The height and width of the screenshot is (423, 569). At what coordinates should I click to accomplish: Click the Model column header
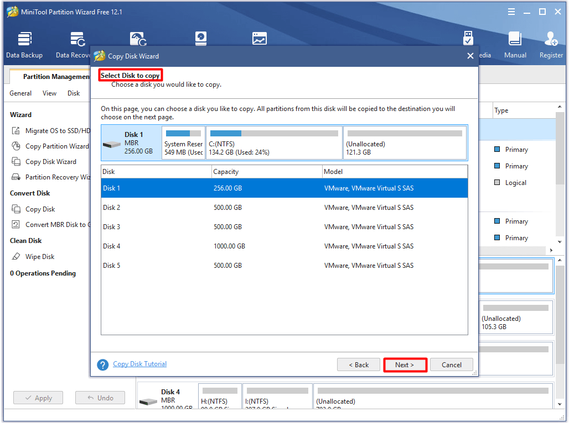(395, 172)
